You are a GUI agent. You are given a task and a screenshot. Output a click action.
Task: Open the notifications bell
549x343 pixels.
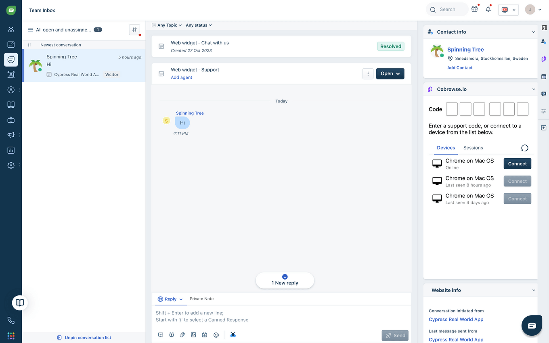488,9
